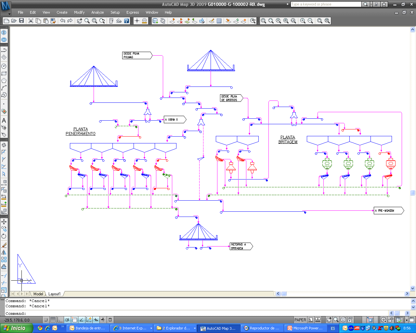Click the horizontal scrollbar right arrow

pos(407,294)
